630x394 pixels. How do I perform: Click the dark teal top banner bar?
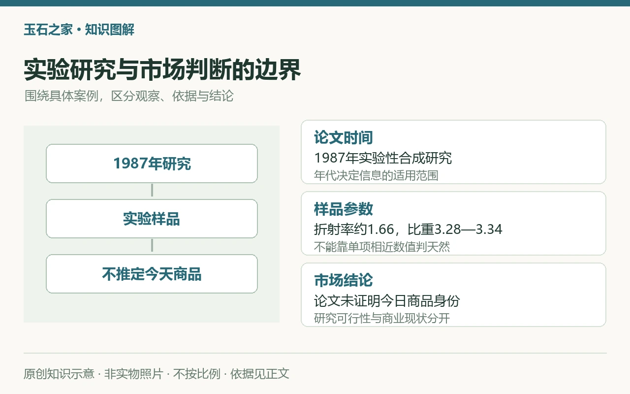click(315, 3)
